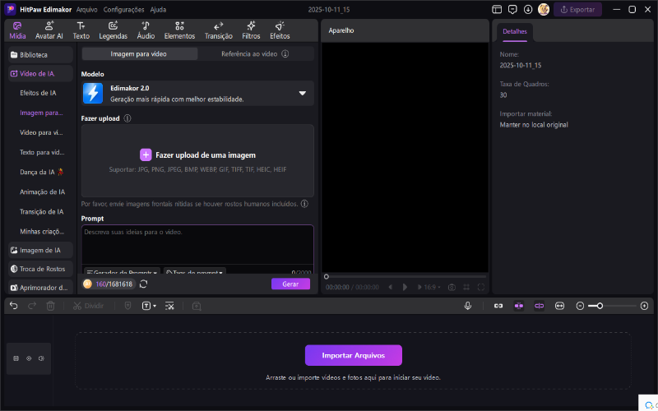The image size is (658, 411).
Task: Adjust the timeline zoom slider
Action: [612, 306]
